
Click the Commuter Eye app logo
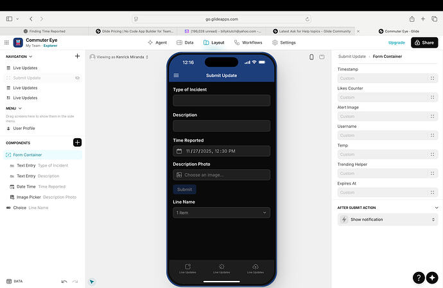[x=18, y=42]
